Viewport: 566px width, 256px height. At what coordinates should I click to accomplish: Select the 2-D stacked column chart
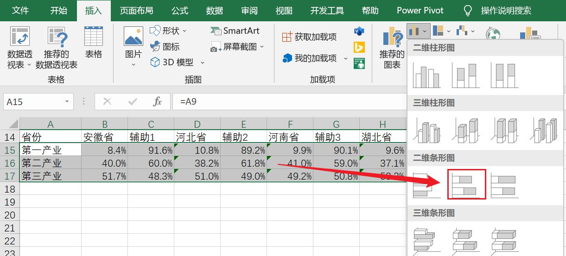click(x=466, y=75)
